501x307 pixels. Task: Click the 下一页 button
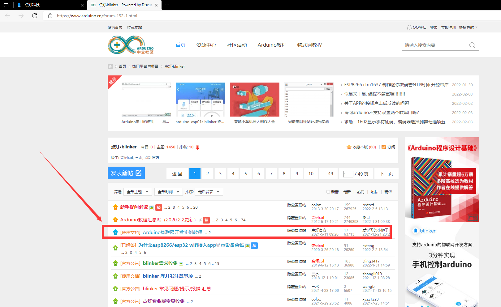[x=387, y=174]
